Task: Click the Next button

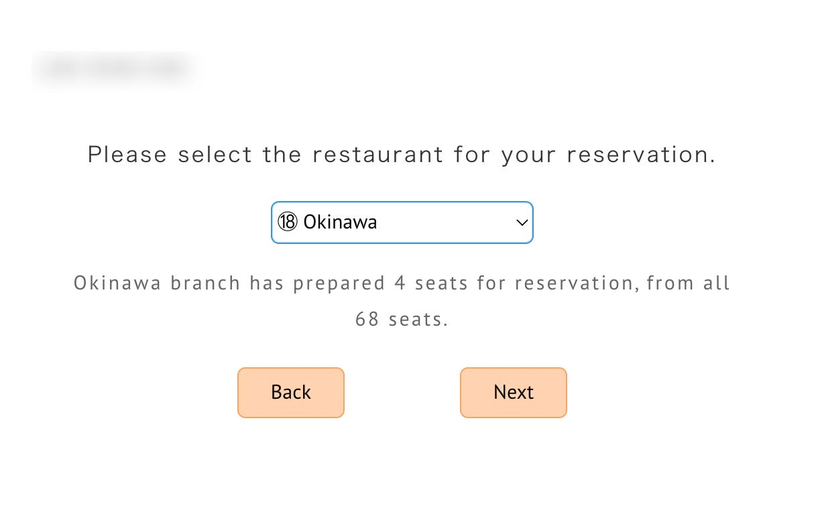Action: [x=513, y=393]
